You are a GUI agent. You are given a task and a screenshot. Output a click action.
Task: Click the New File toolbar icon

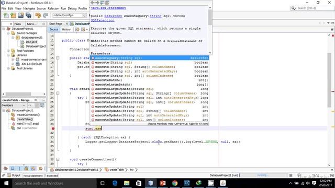(6, 15)
